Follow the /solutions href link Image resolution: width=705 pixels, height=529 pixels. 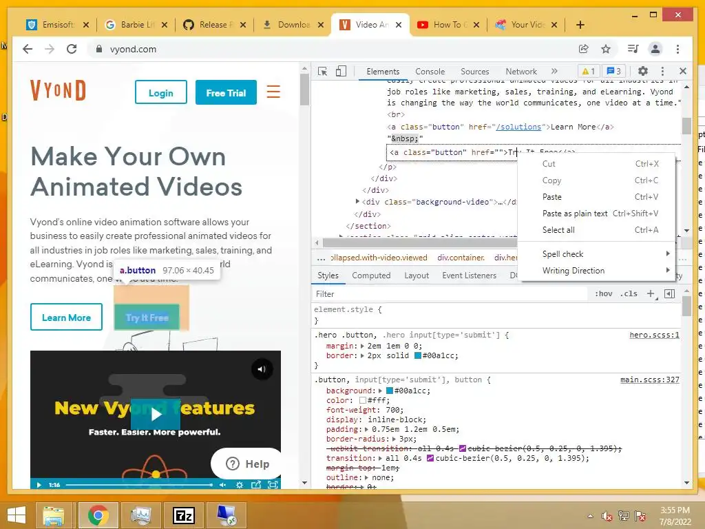click(x=518, y=127)
